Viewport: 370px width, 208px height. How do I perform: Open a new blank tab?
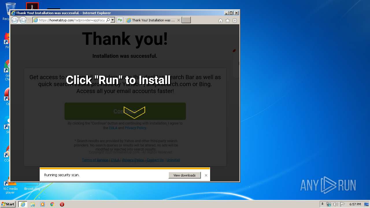[x=186, y=20]
